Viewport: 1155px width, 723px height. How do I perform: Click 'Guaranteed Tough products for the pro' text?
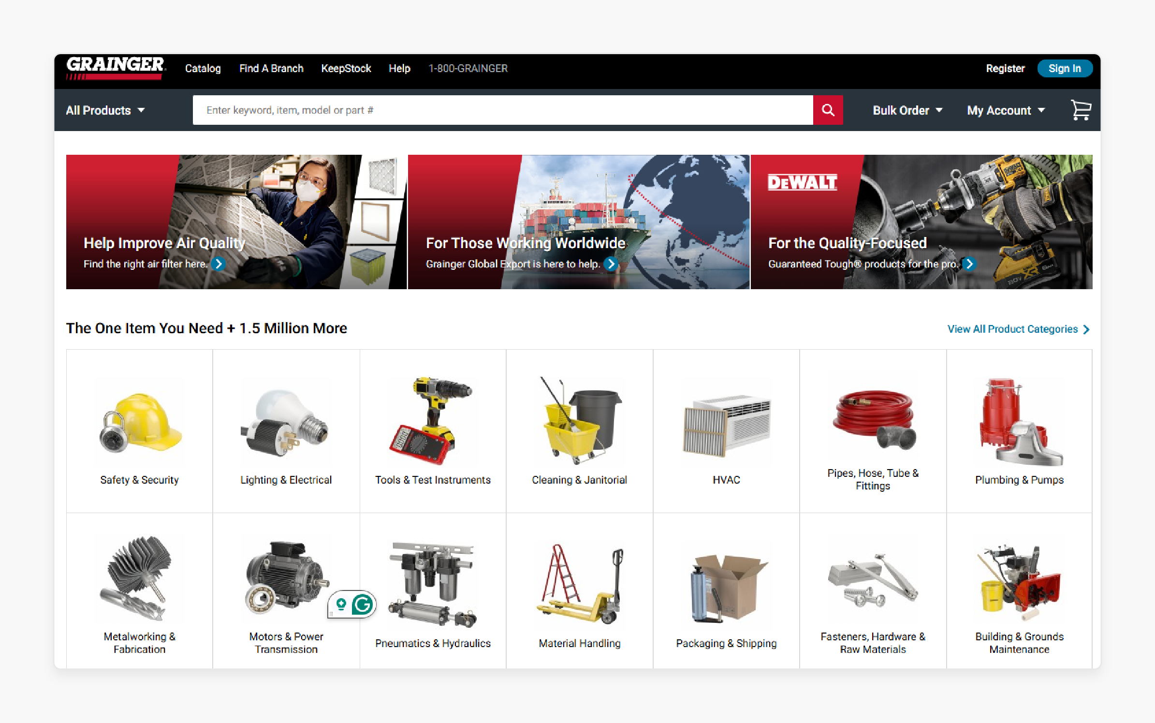(x=863, y=264)
